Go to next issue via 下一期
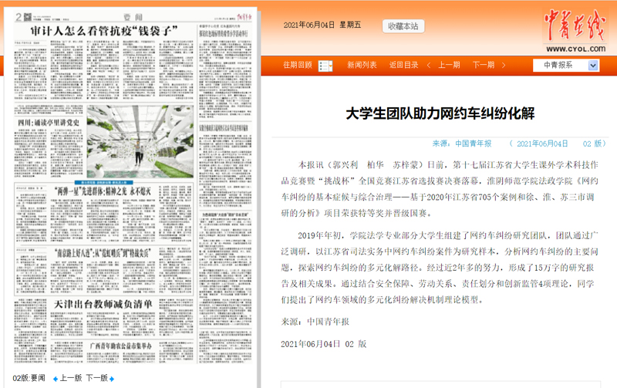The image size is (617, 388). [x=483, y=65]
